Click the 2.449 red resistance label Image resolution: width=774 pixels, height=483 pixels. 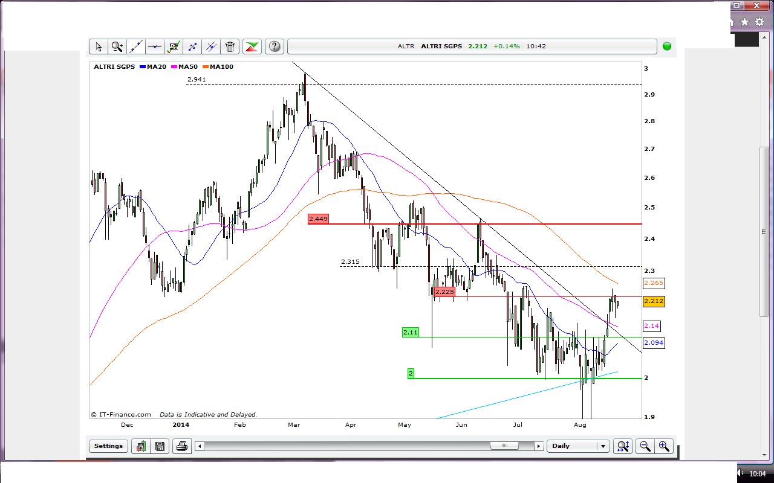point(318,219)
